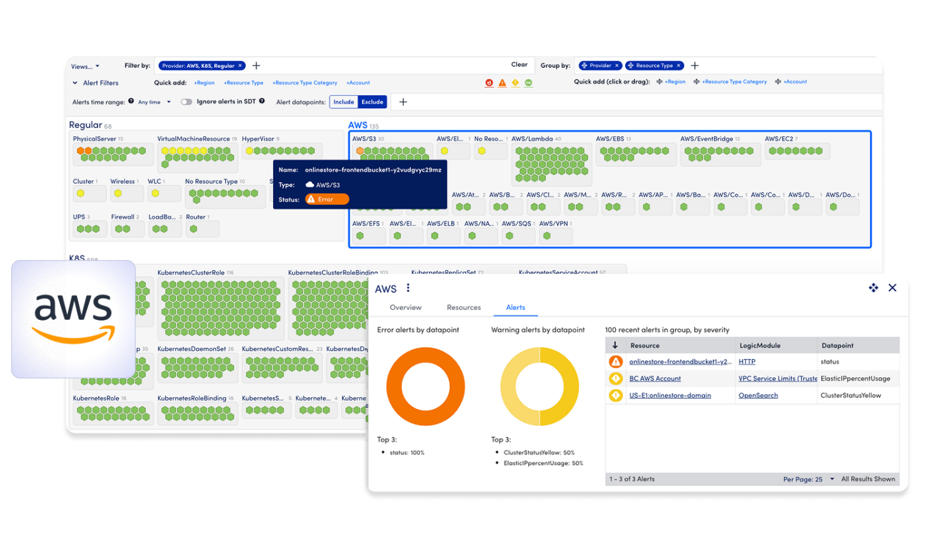The height and width of the screenshot is (534, 948).
Task: Click the warning icon for BC AWS Account row
Action: tap(616, 378)
